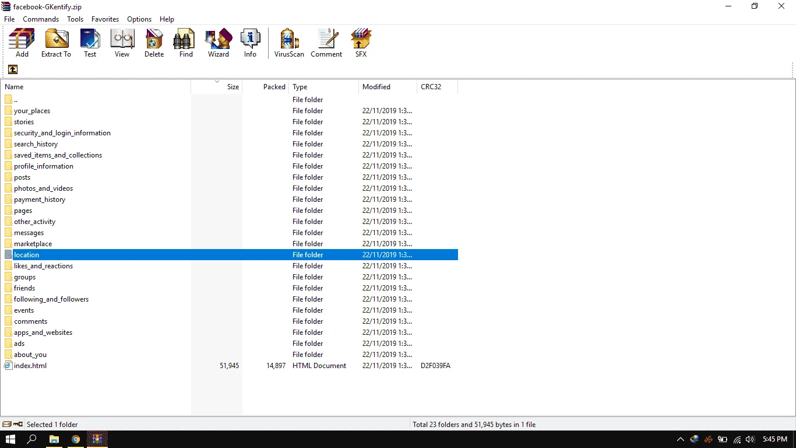Open the Favorites menu

105,19
